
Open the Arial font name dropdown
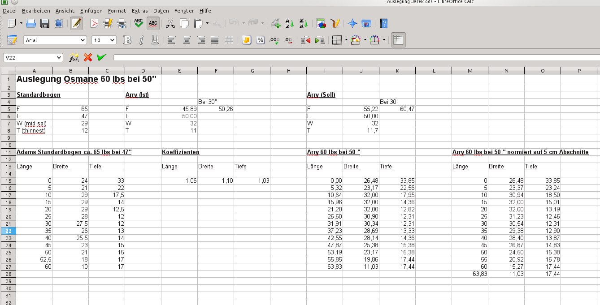point(82,40)
